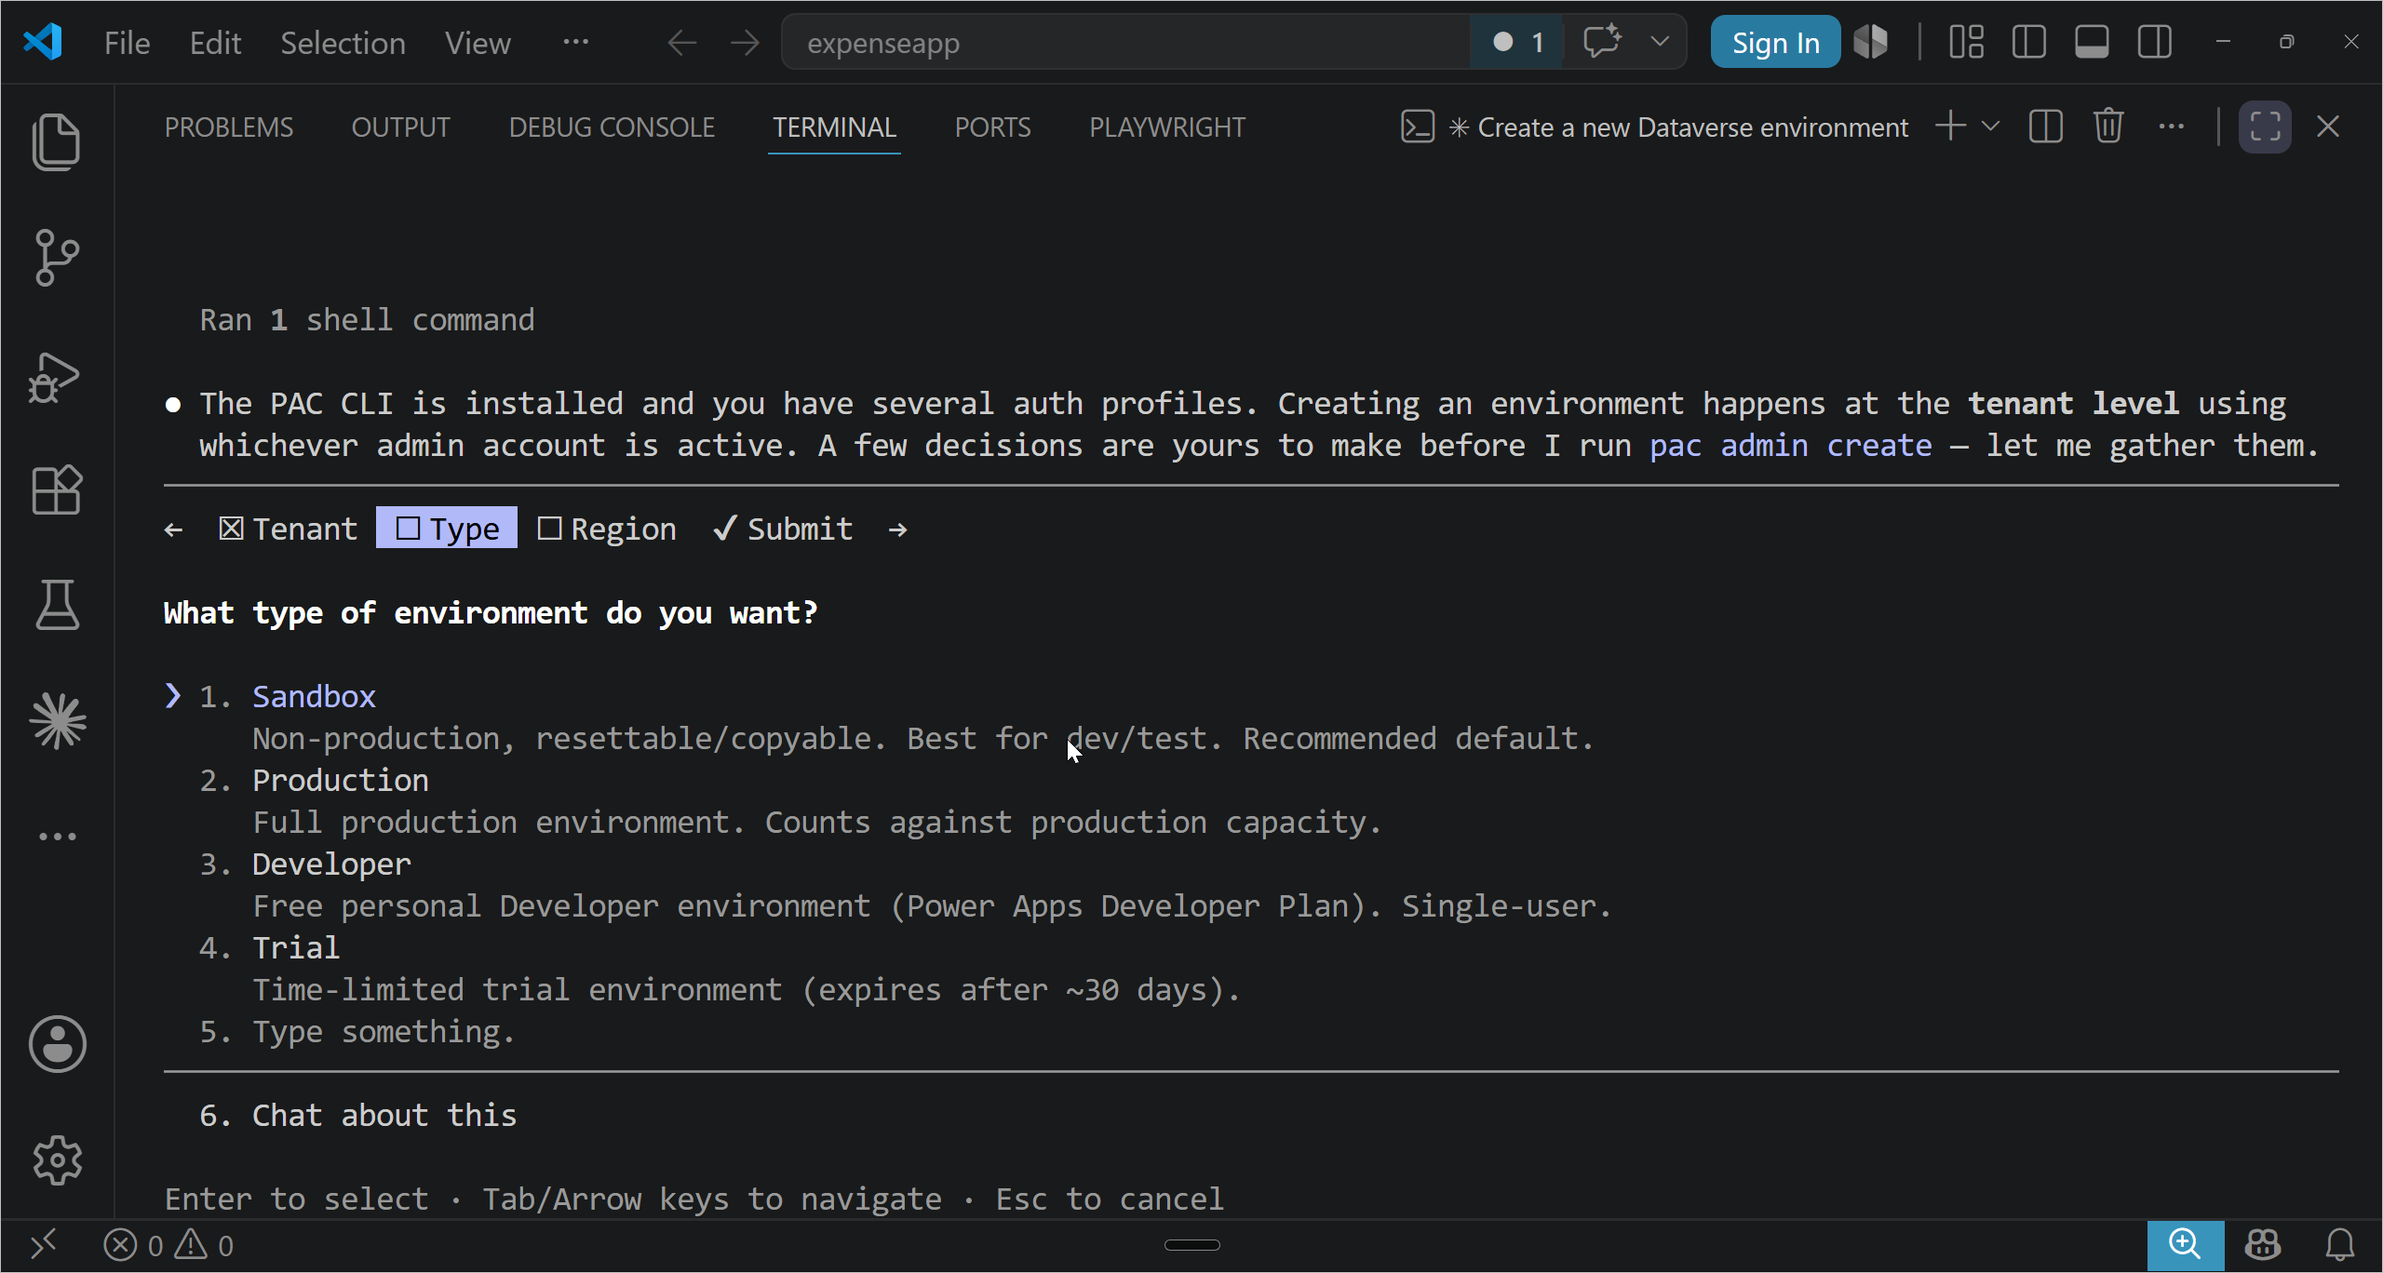Open the Extensions view
Image resolution: width=2383 pixels, height=1273 pixels.
click(x=57, y=489)
